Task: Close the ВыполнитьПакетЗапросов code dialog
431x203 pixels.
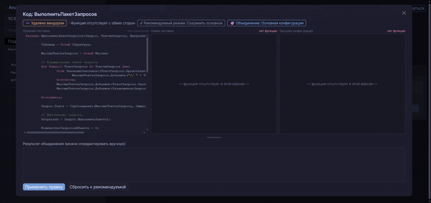Action: 404,13
